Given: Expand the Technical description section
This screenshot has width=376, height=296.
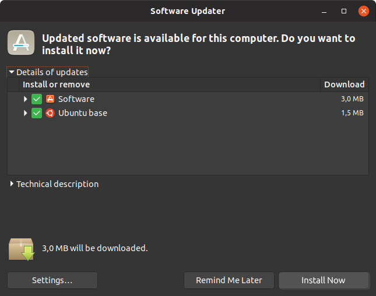Looking at the screenshot, I should point(54,184).
